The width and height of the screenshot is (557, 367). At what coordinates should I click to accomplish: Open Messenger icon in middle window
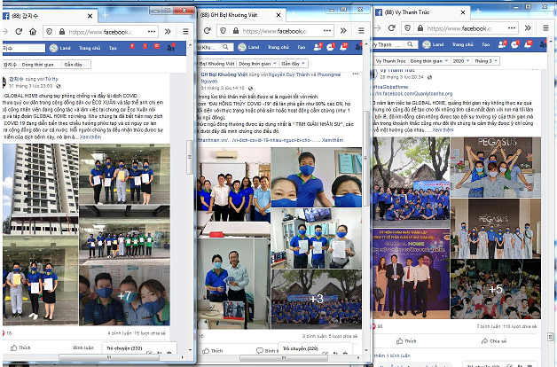click(x=330, y=47)
